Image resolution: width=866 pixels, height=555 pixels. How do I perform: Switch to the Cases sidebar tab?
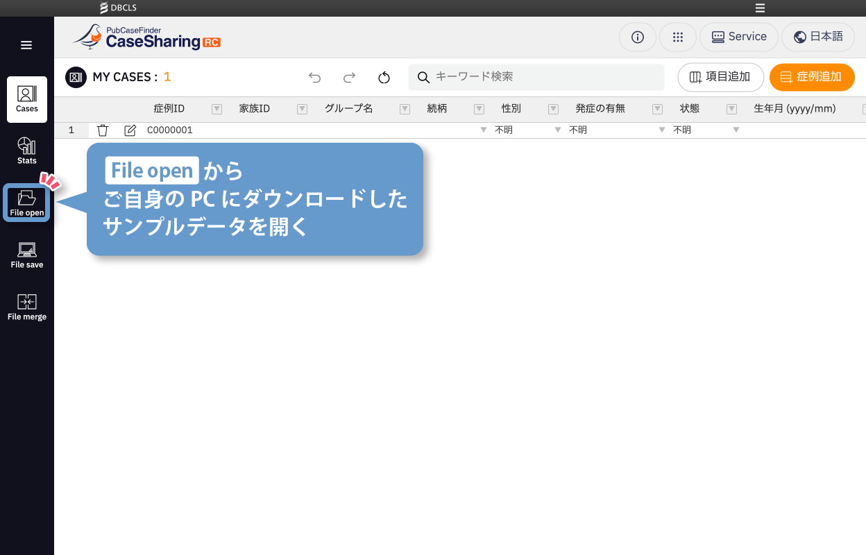[27, 99]
